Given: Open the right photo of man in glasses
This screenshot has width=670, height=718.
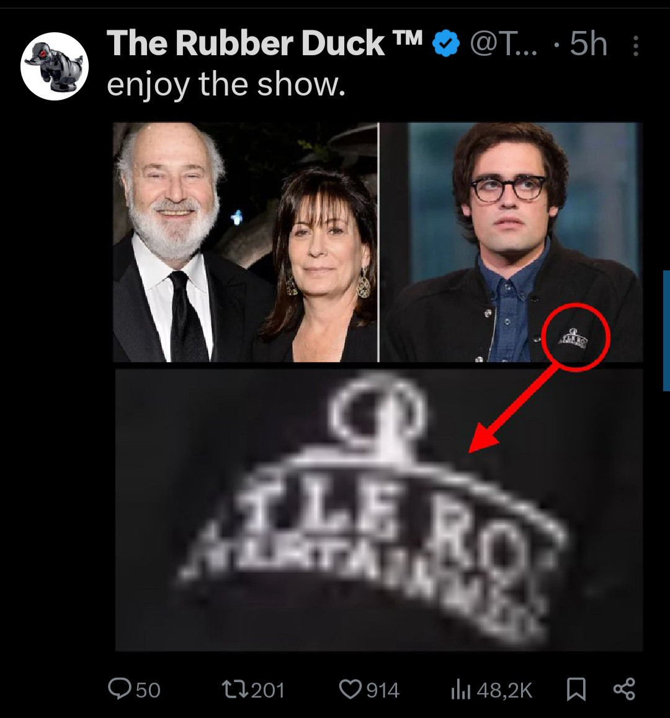Looking at the screenshot, I should (x=511, y=242).
